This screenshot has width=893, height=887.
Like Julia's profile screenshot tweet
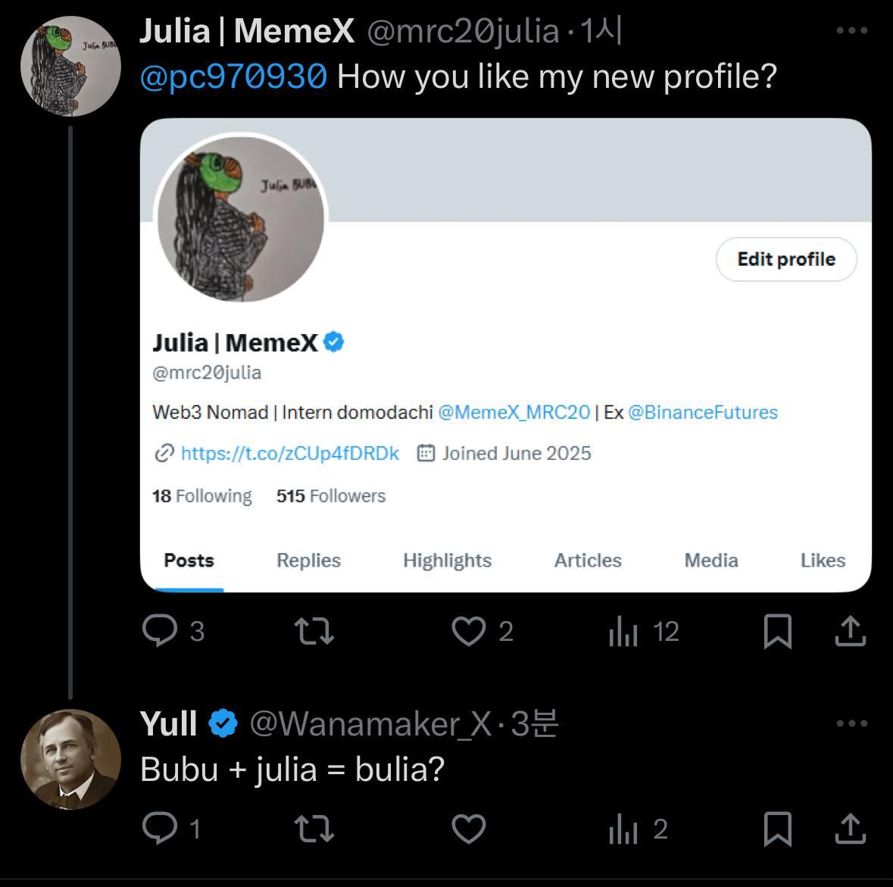[x=470, y=630]
